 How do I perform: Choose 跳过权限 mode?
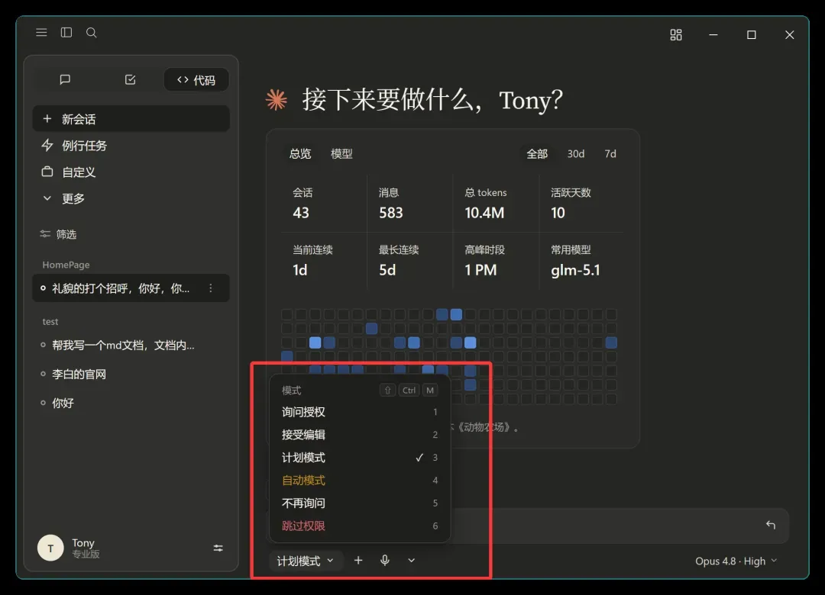click(x=359, y=526)
